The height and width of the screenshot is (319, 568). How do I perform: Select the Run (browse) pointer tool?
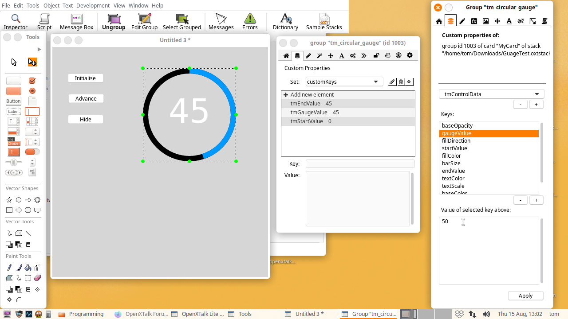(14, 62)
